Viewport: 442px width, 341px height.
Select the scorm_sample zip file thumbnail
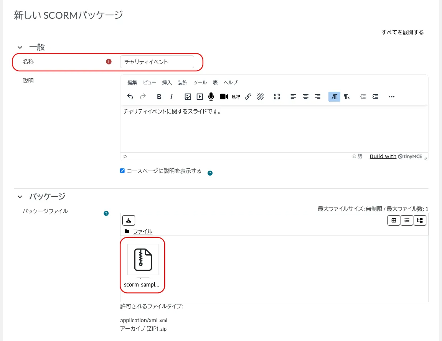pyautogui.click(x=143, y=260)
